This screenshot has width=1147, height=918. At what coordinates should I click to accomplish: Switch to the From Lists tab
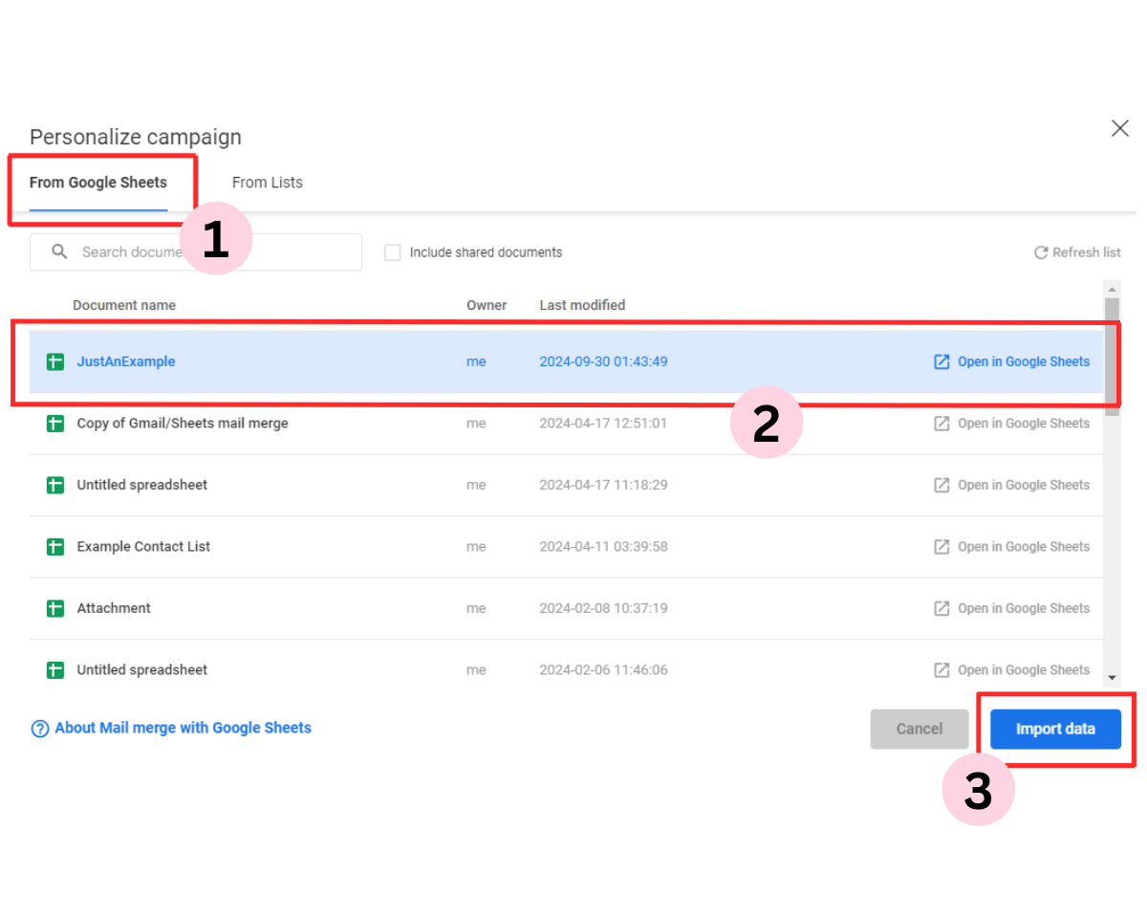point(268,183)
